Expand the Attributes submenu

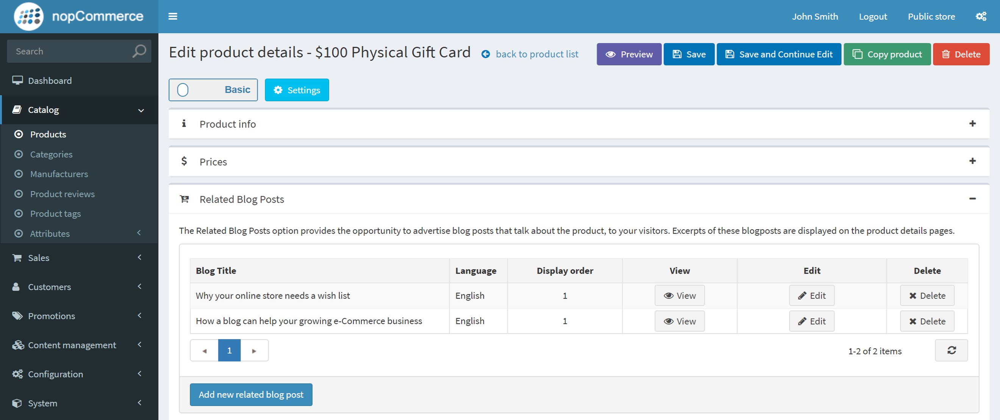[x=50, y=233]
